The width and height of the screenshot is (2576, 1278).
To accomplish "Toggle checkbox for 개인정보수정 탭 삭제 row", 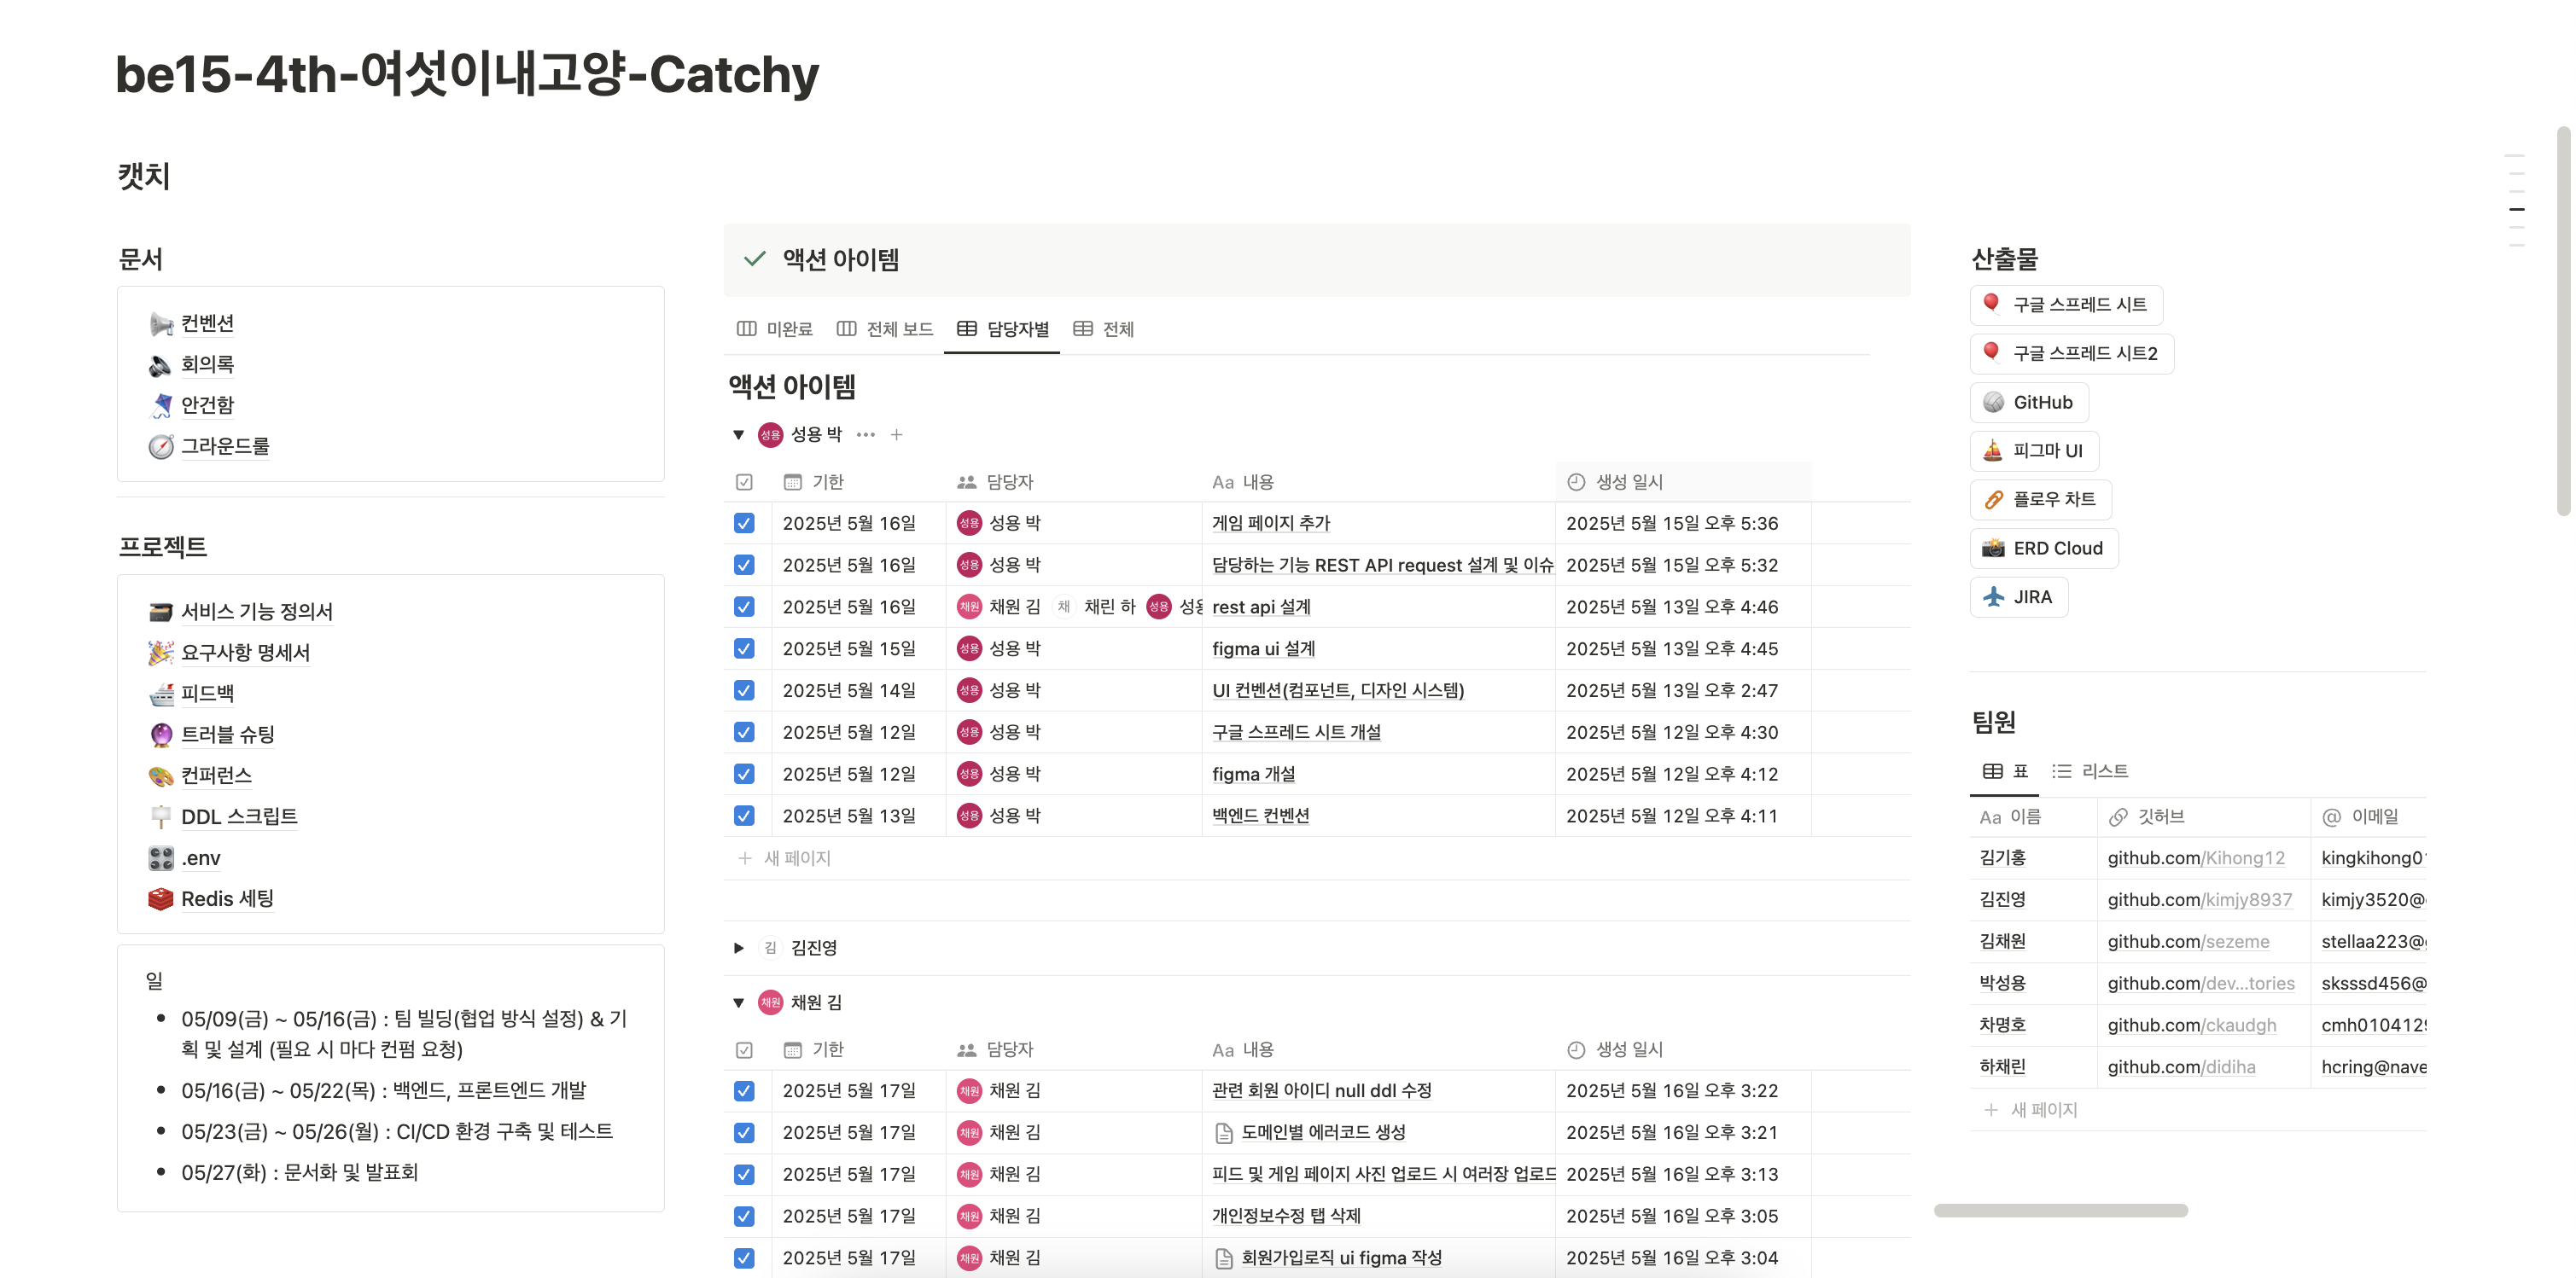I will 744,1216.
